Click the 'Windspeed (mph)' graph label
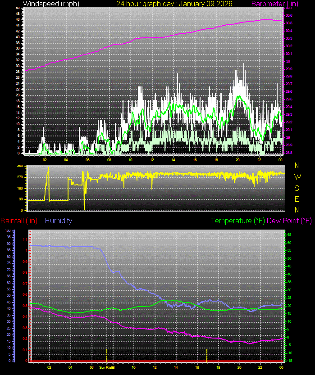 (x=46, y=4)
